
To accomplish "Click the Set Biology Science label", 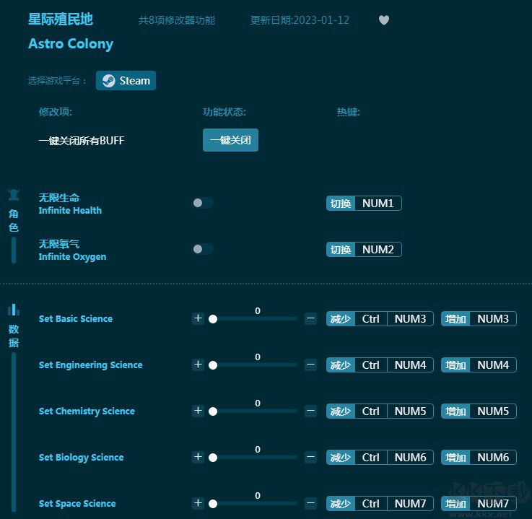I will tap(81, 457).
